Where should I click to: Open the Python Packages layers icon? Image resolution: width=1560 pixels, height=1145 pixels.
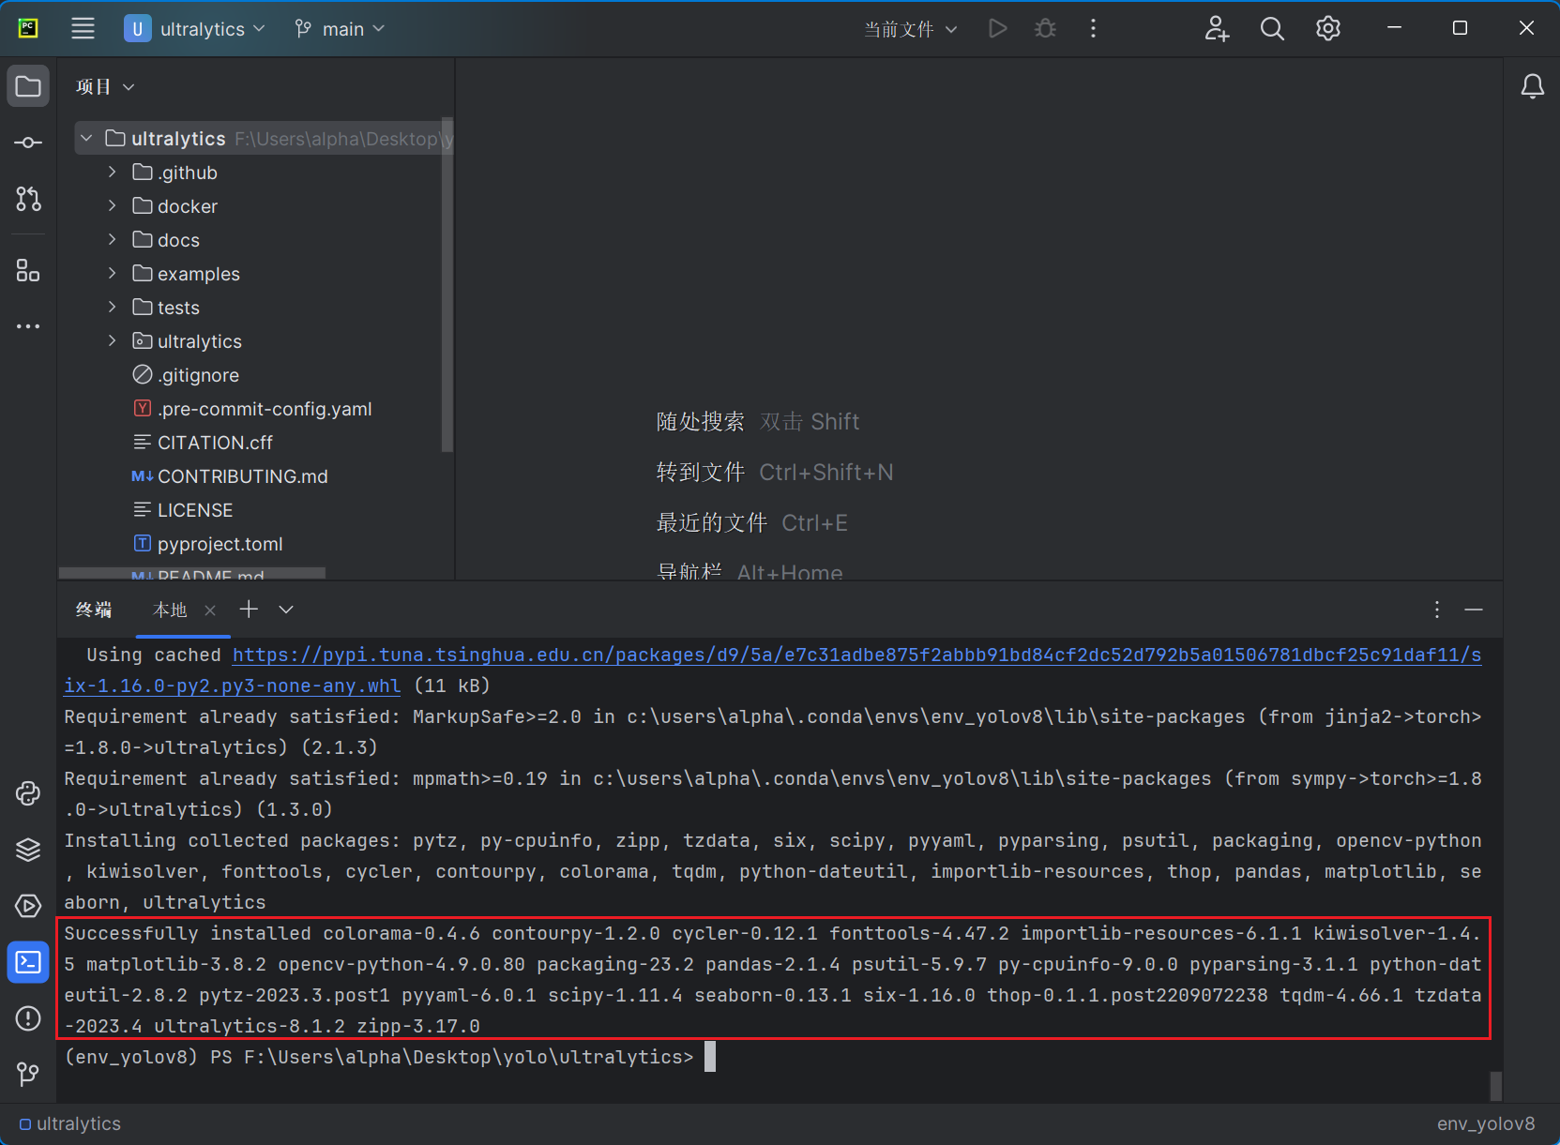[x=28, y=850]
